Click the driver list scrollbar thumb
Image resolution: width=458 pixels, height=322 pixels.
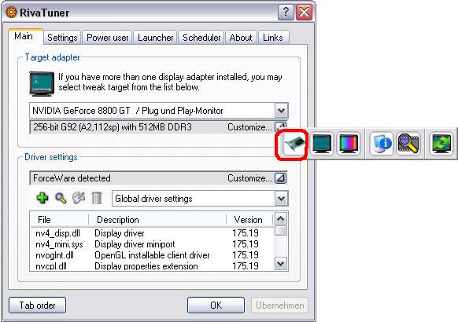[x=281, y=231]
